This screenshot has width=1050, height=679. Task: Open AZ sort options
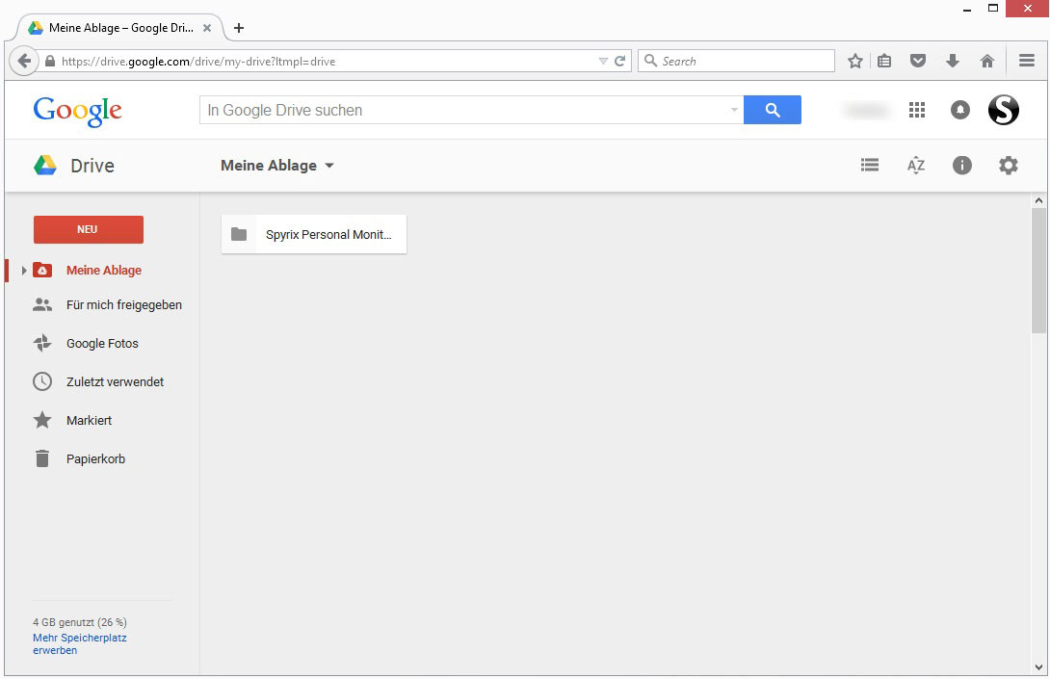(915, 165)
